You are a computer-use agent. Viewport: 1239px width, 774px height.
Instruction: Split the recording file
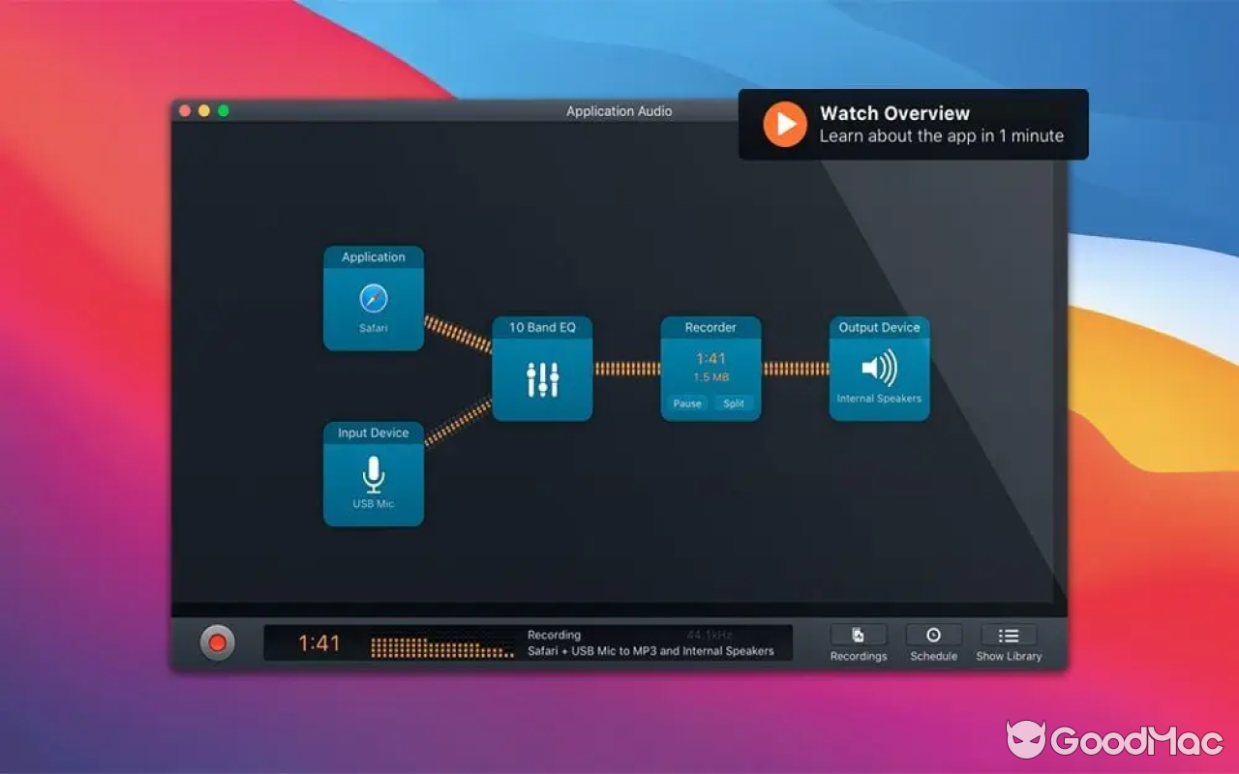(735, 404)
